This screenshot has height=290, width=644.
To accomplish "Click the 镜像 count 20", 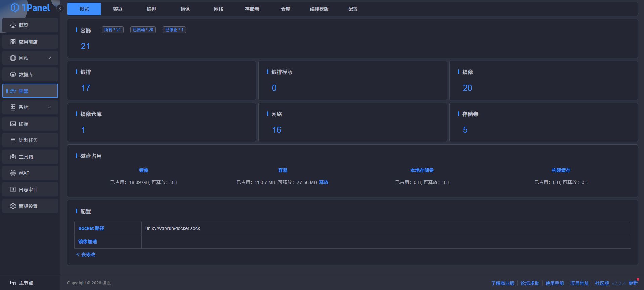I will pyautogui.click(x=467, y=88).
